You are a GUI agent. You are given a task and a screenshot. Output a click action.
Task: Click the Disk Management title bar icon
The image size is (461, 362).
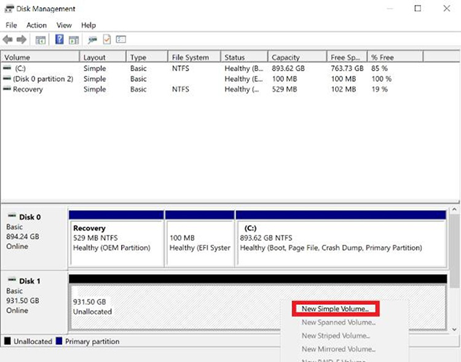click(9, 9)
